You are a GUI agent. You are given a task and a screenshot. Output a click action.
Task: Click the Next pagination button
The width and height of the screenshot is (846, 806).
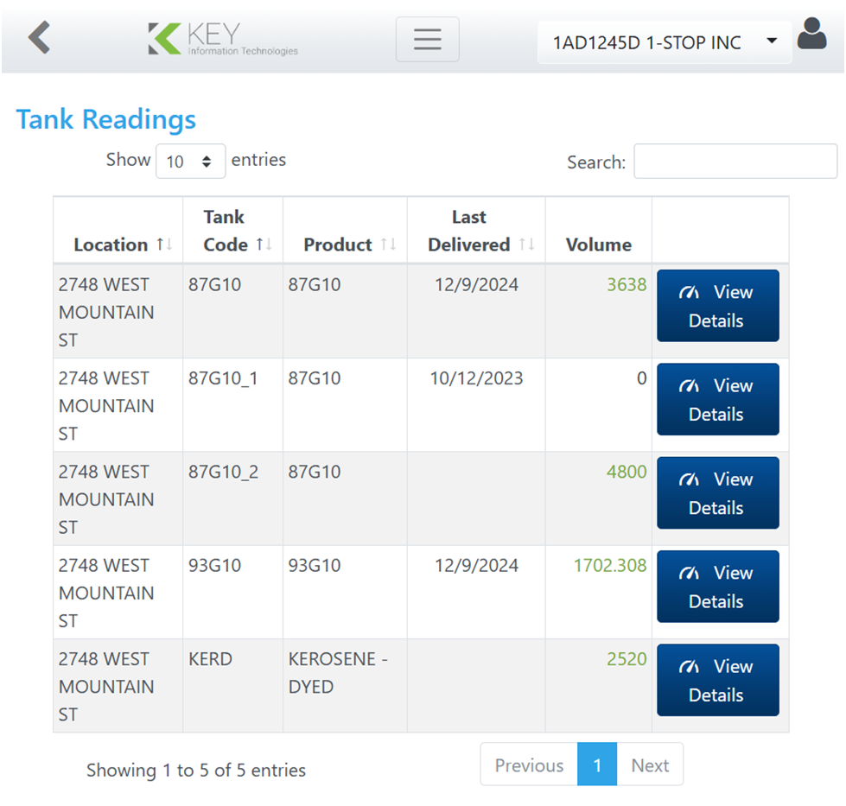pos(650,765)
